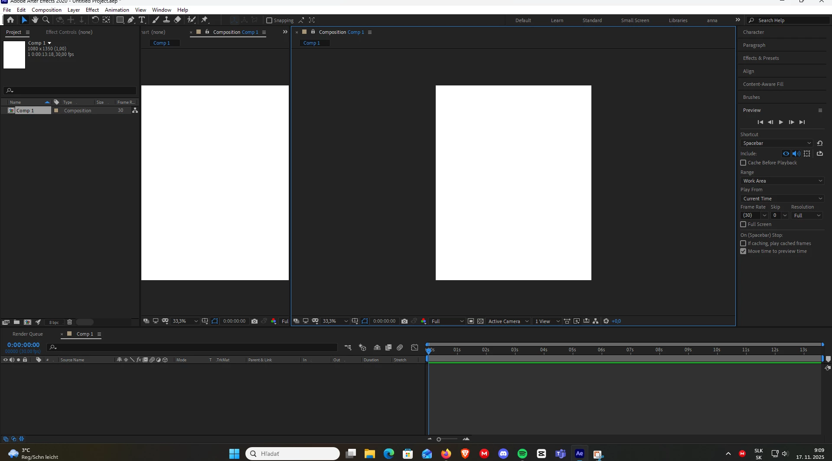Select the Zoom tool in toolbar
The width and height of the screenshot is (832, 461).
(x=46, y=20)
